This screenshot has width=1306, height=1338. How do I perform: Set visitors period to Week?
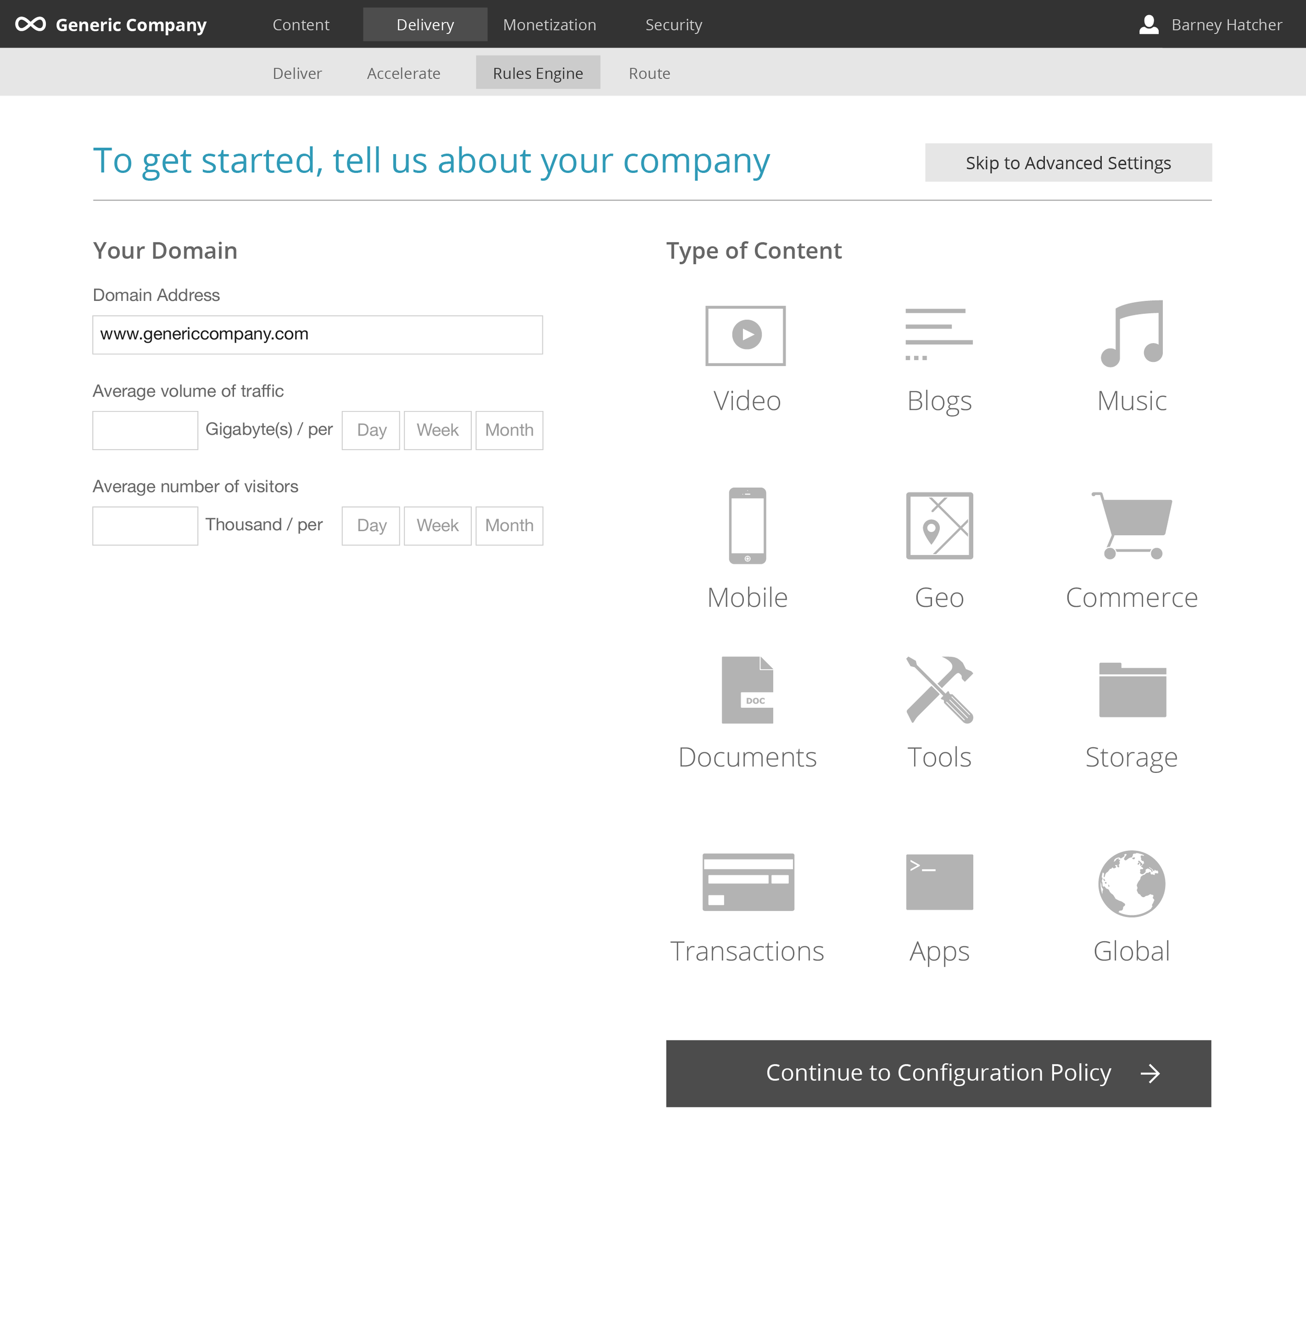[x=438, y=526]
